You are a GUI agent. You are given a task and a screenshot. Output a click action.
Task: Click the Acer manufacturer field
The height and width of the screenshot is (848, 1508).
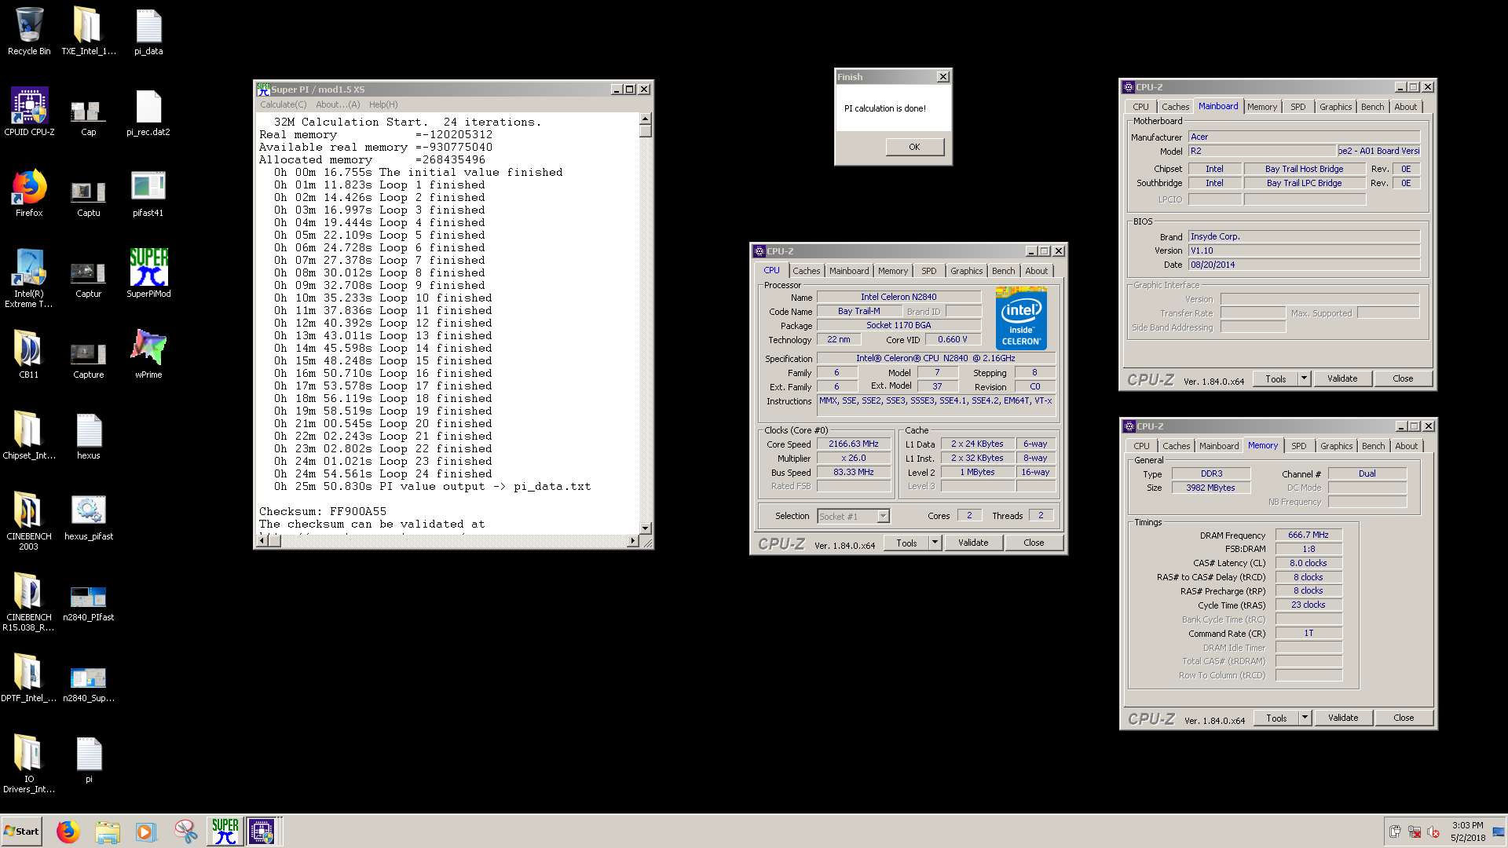coord(1304,137)
